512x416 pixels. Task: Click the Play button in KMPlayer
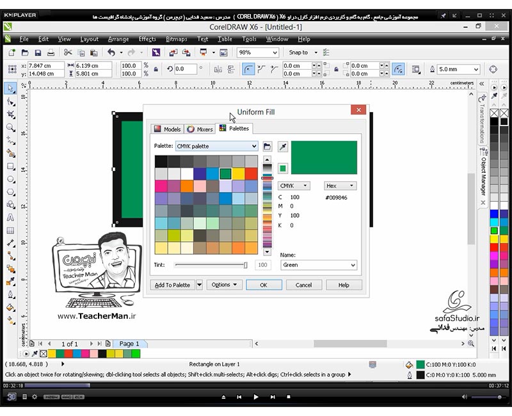pos(255,397)
